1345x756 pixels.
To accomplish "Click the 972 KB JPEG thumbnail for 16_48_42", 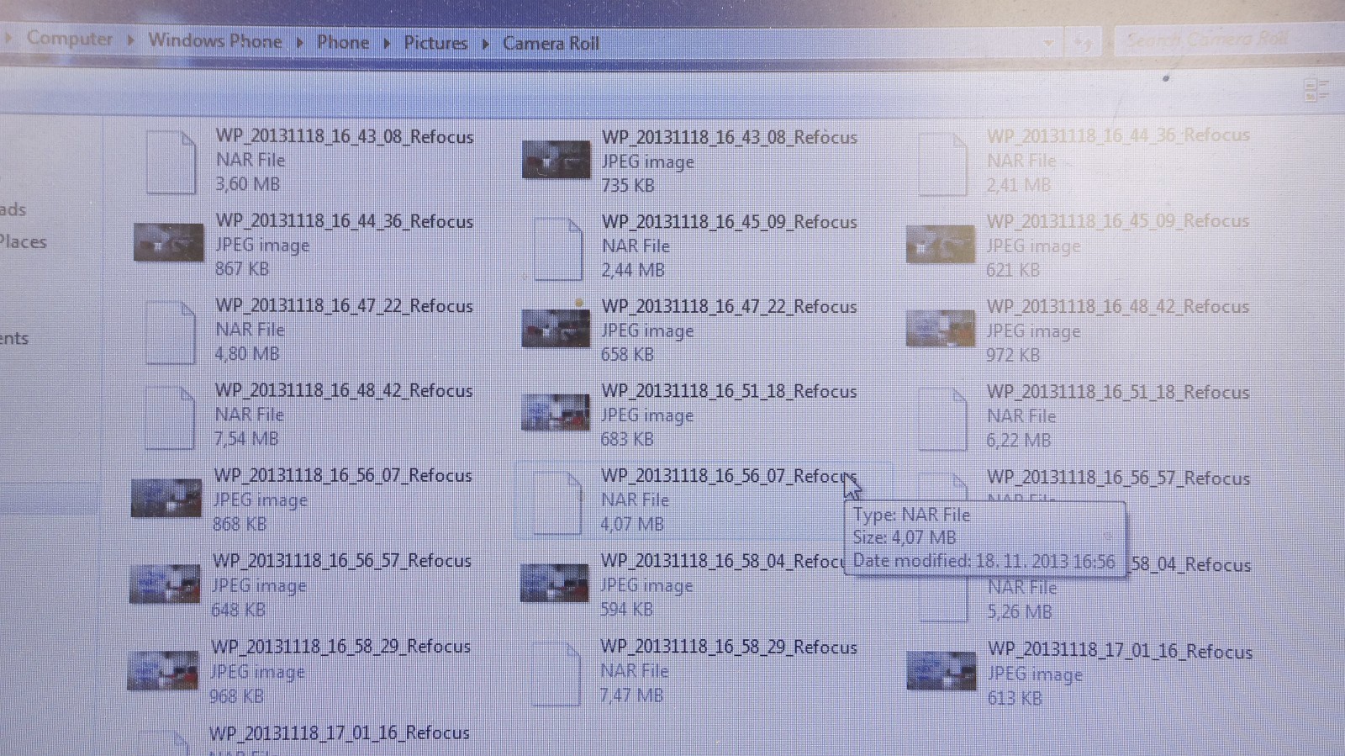I will [x=940, y=329].
